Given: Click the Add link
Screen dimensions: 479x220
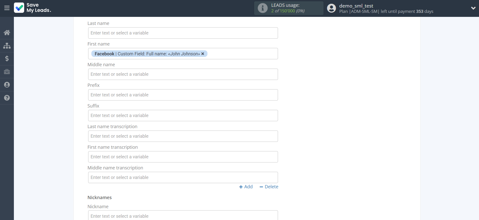Looking at the screenshot, I should click(246, 187).
